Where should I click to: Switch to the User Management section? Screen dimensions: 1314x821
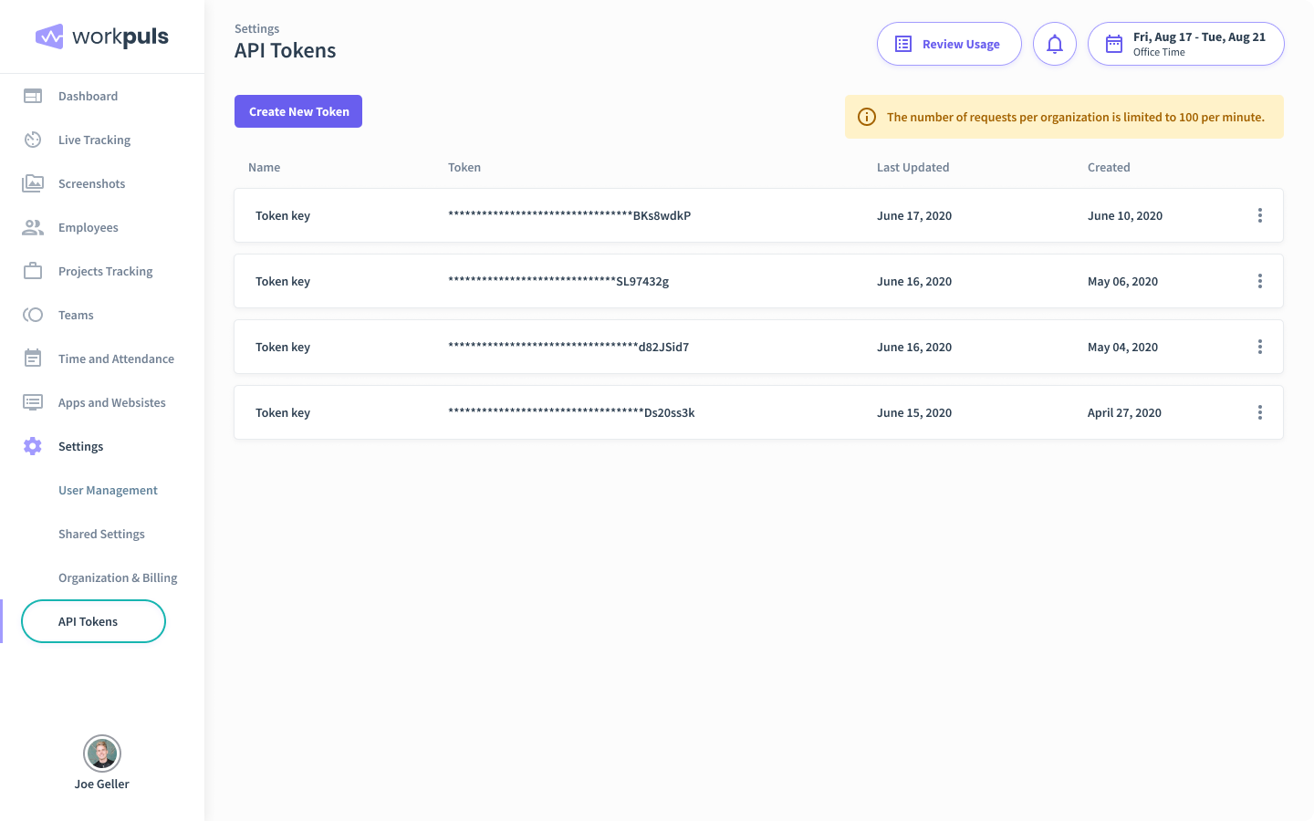click(x=108, y=490)
